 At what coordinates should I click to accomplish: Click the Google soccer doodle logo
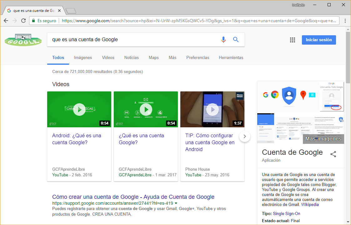(23, 40)
